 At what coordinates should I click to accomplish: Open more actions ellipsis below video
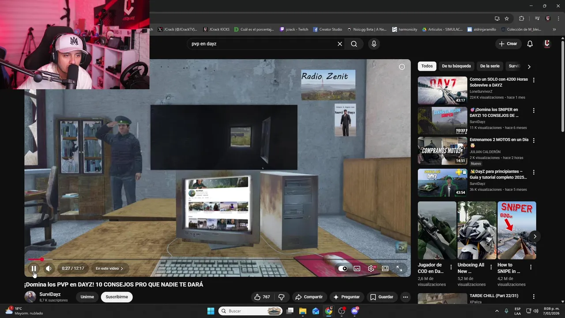click(x=405, y=297)
